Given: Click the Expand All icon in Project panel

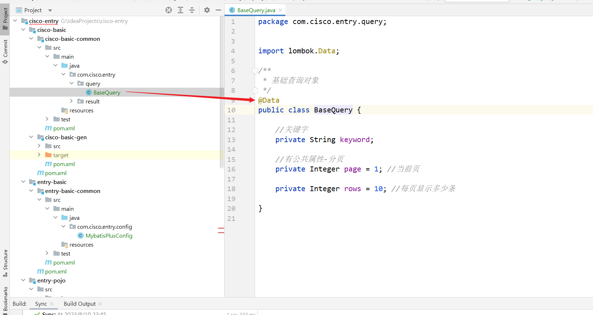Looking at the screenshot, I should click(180, 10).
